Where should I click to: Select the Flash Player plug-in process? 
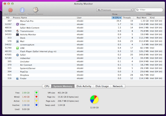[84, 51]
